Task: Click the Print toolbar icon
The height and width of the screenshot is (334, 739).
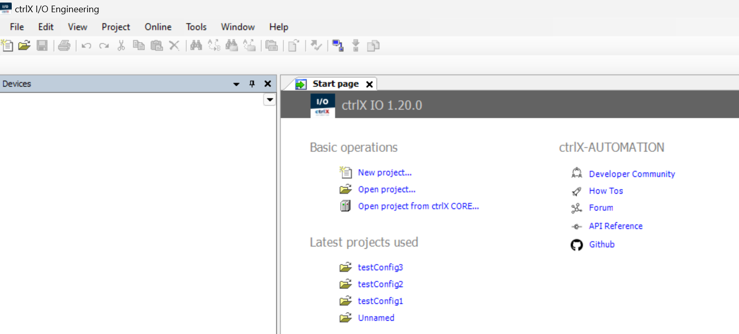Action: pyautogui.click(x=64, y=45)
